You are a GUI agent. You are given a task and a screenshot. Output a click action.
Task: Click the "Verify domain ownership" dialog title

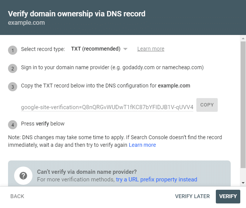click(x=77, y=14)
